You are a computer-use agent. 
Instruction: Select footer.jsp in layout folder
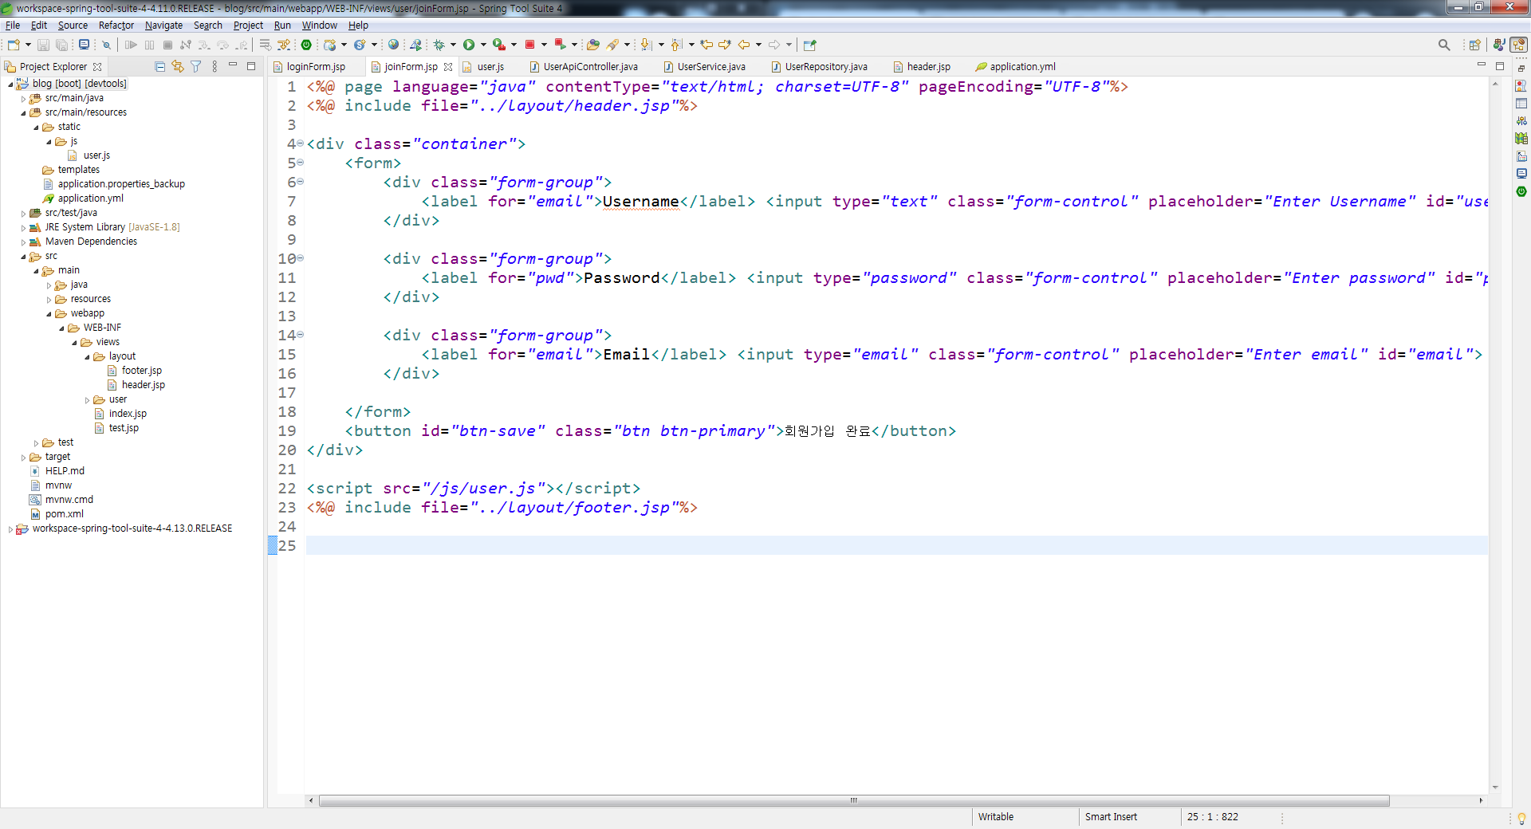[x=141, y=371]
